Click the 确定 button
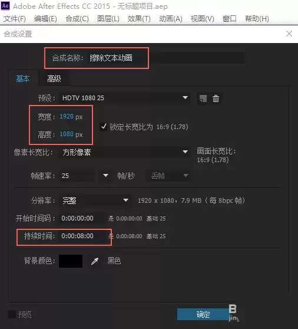 (x=203, y=314)
